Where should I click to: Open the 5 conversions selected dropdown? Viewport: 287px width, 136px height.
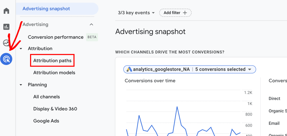tap(223, 69)
